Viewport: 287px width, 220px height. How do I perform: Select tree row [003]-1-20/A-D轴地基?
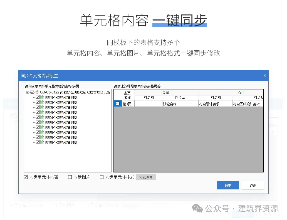click(61, 107)
